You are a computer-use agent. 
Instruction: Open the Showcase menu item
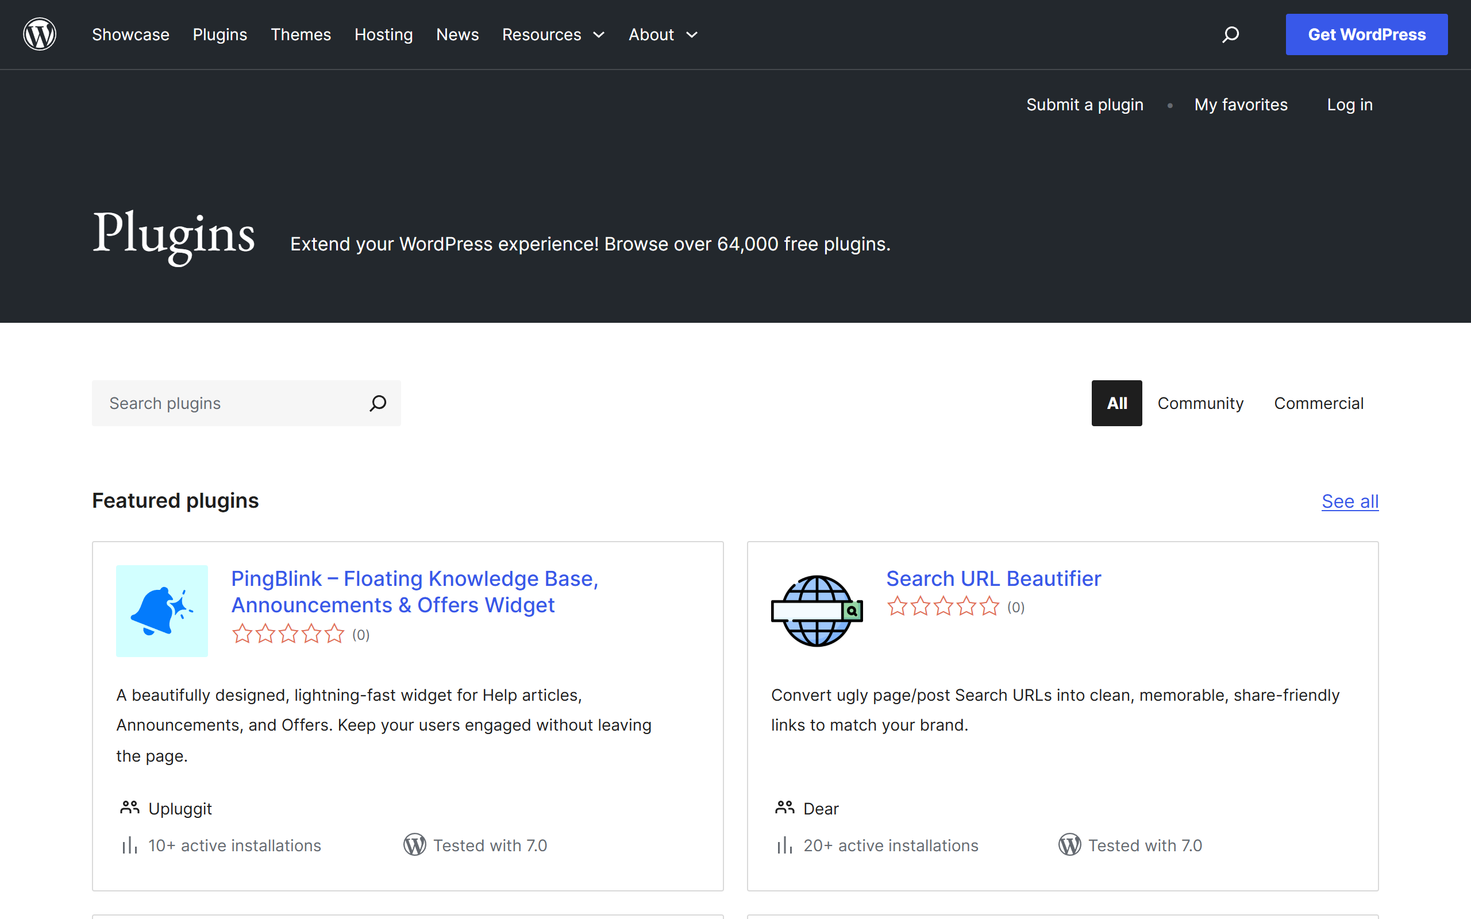(130, 34)
